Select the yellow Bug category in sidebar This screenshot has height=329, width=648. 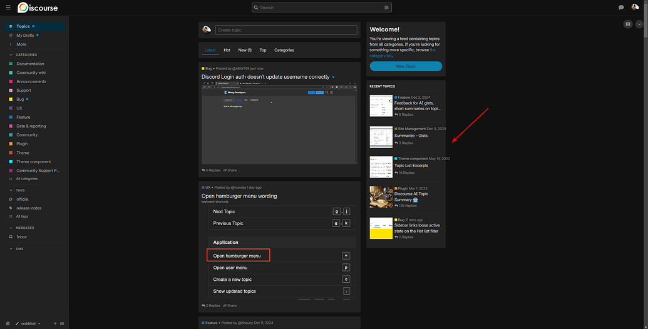pos(20,99)
